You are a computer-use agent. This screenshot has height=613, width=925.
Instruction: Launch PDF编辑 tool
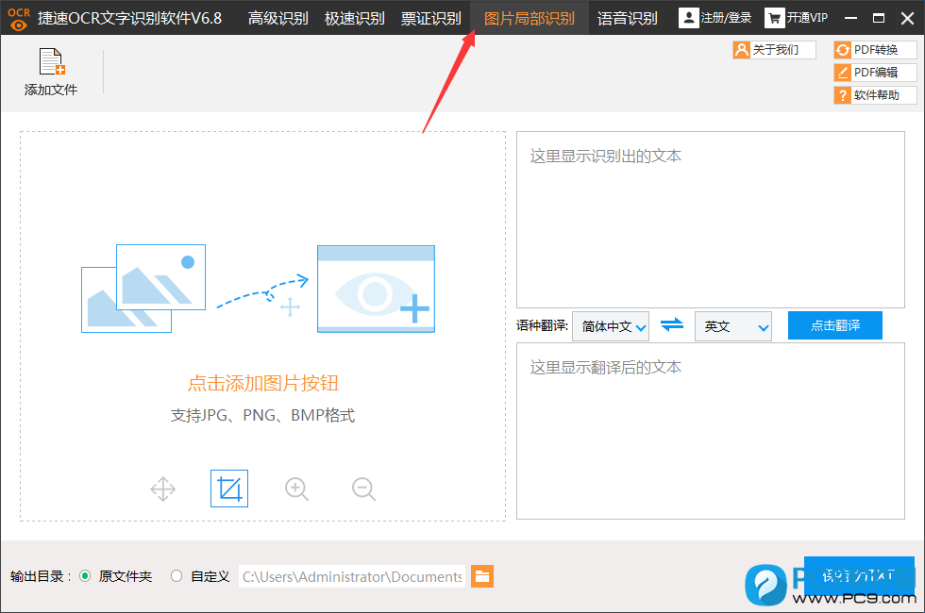[875, 73]
